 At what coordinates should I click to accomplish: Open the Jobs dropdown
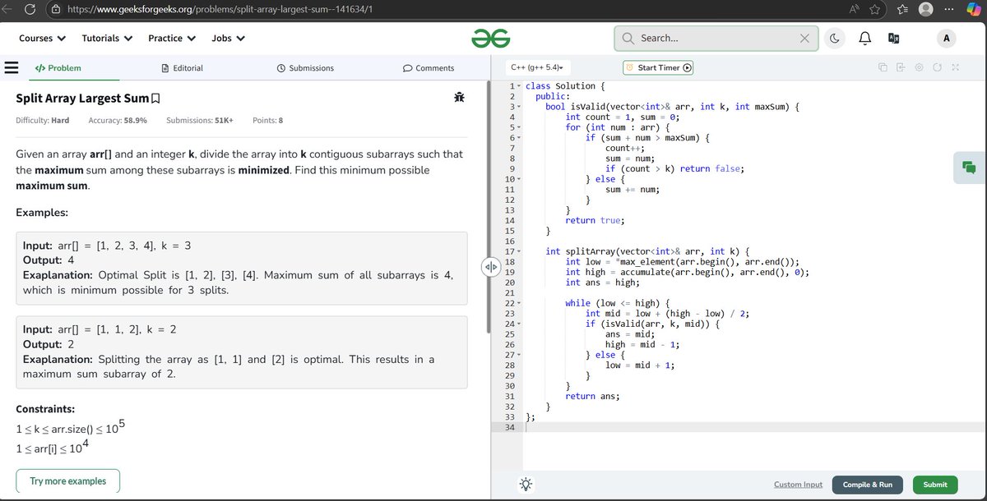coord(228,38)
